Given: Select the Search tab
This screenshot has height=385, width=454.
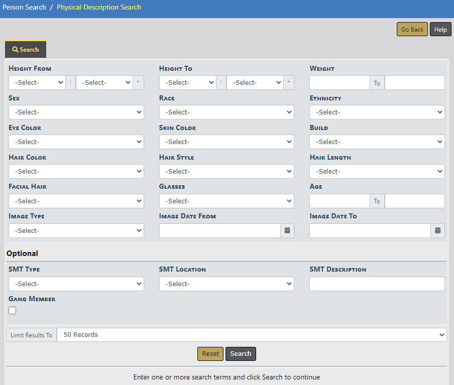Looking at the screenshot, I should tap(26, 50).
